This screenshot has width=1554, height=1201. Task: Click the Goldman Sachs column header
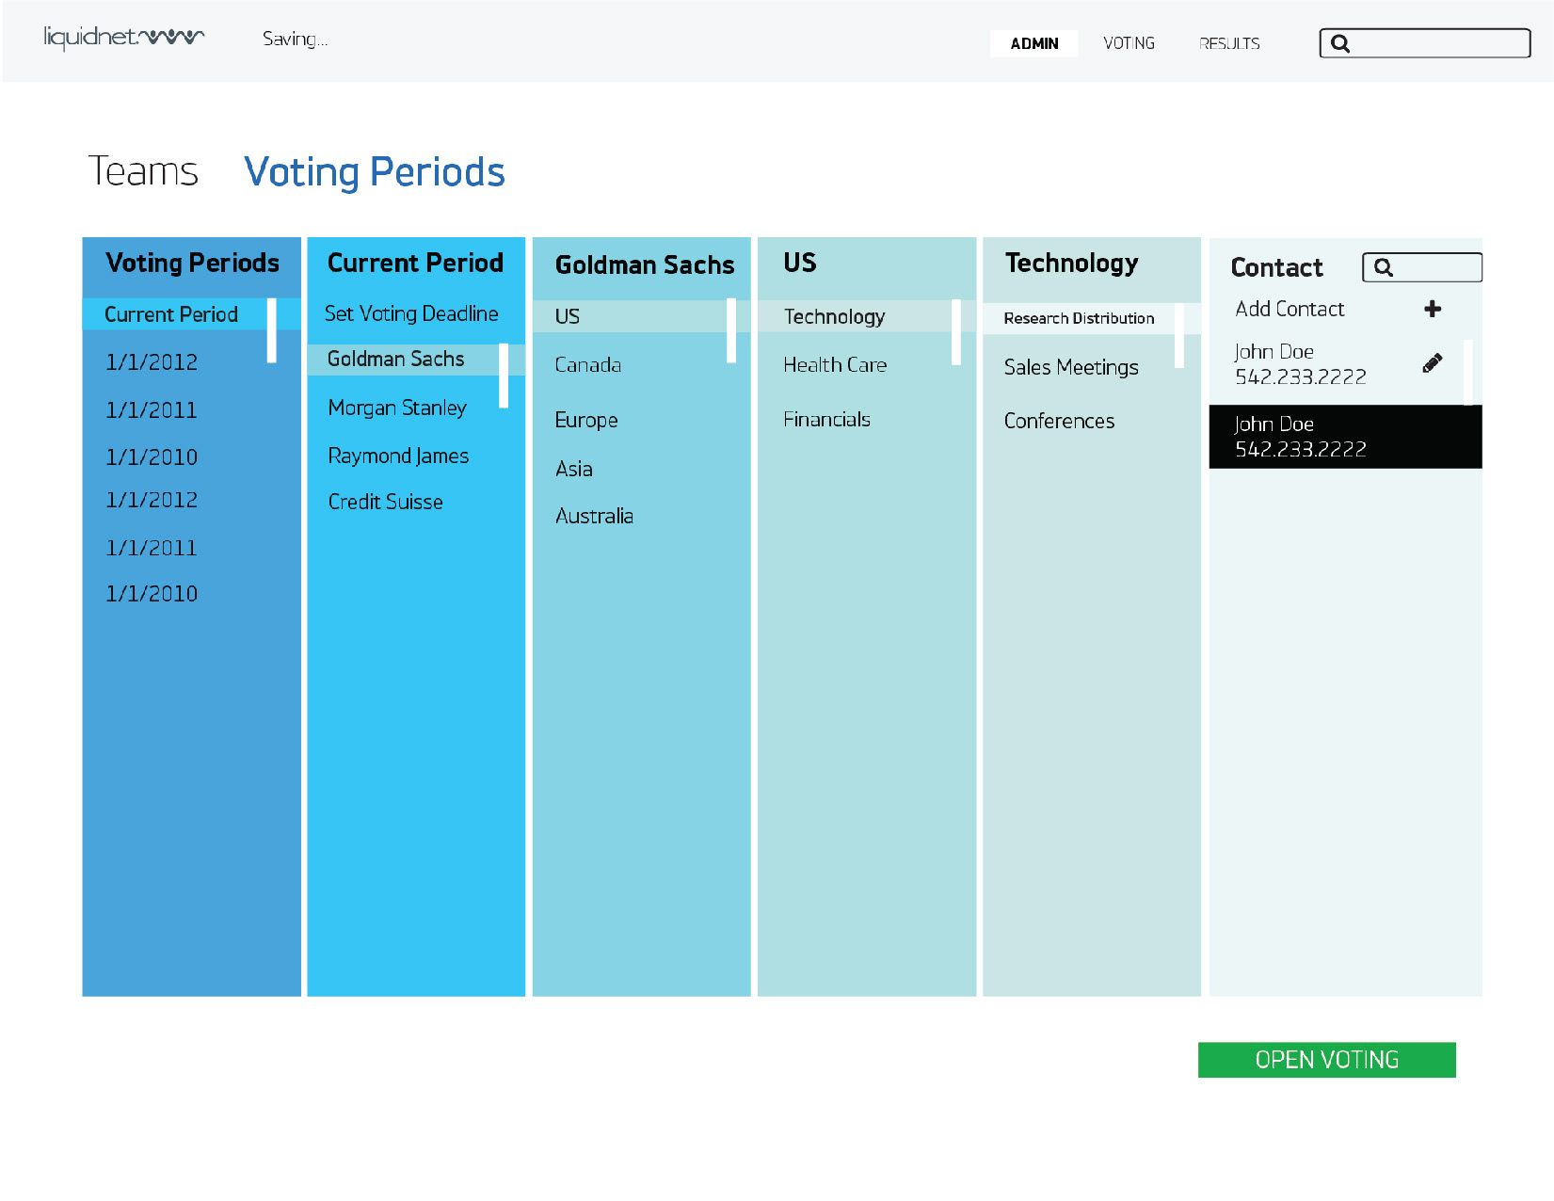click(x=645, y=265)
